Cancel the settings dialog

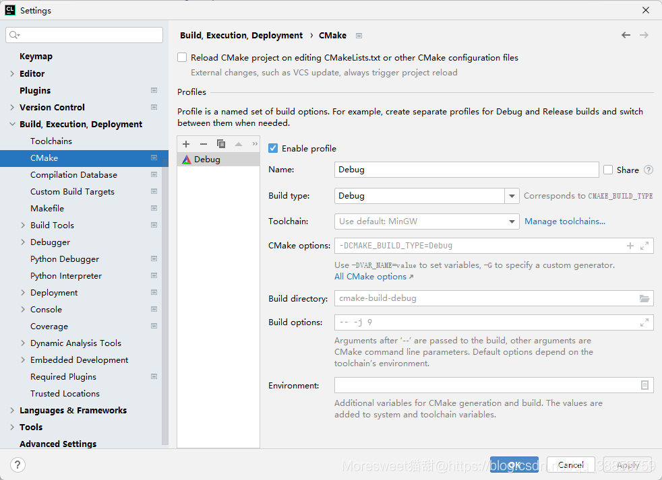pyautogui.click(x=571, y=465)
